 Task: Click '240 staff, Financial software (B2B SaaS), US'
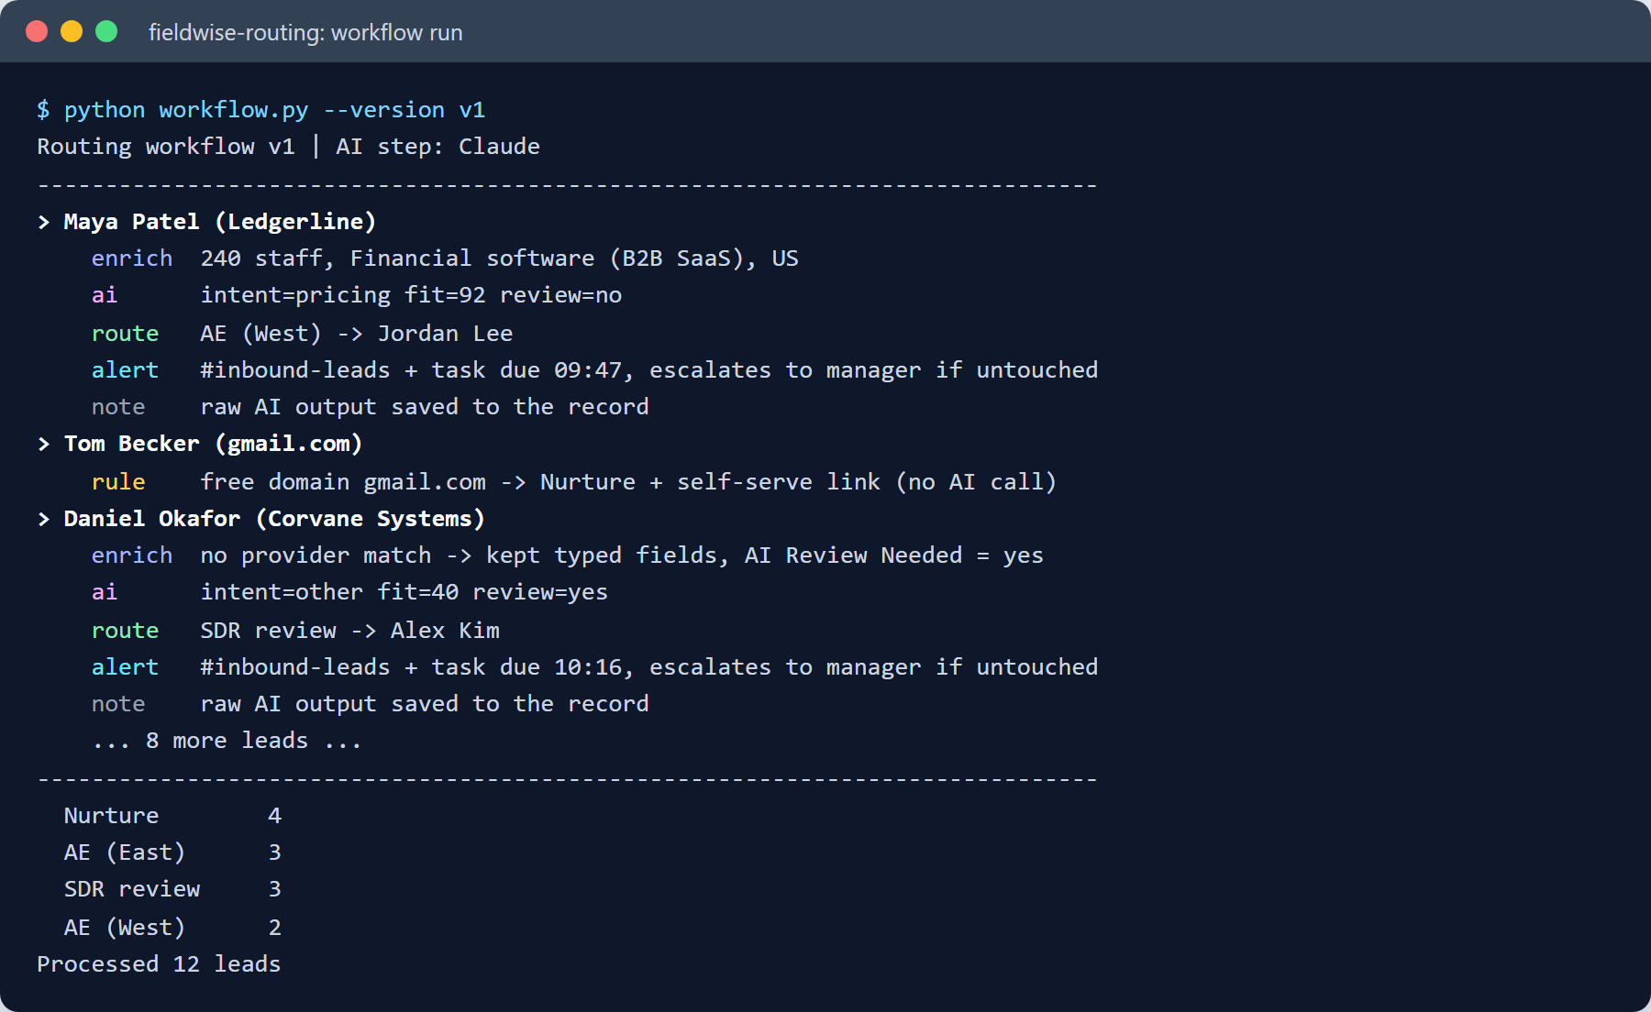click(500, 258)
